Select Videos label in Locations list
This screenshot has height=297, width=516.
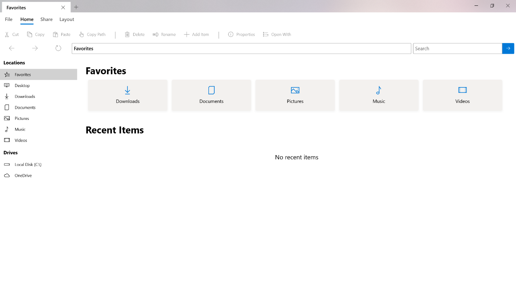(x=21, y=140)
